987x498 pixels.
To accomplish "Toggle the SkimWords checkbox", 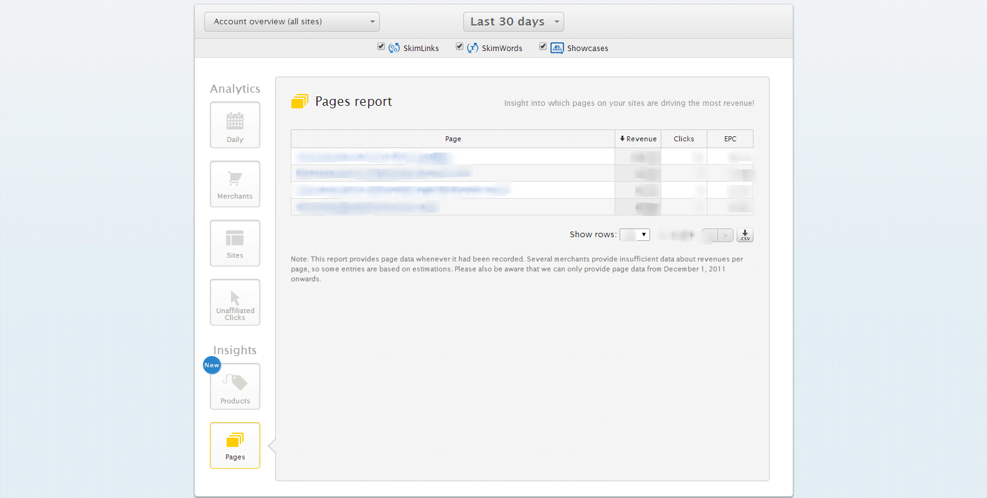I will tap(460, 47).
